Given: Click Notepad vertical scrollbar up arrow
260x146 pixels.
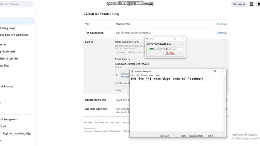Looking at the screenshot, I should [x=225, y=78].
